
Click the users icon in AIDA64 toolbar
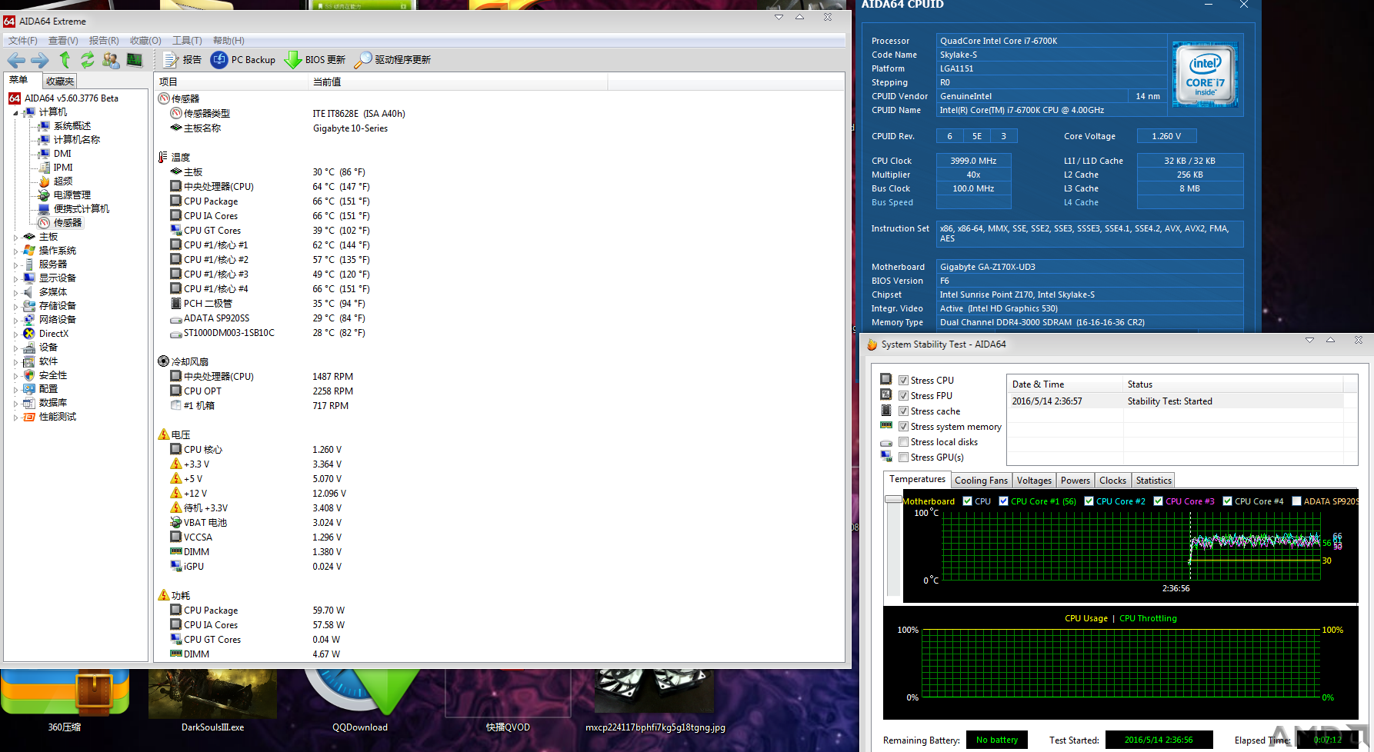(x=111, y=60)
